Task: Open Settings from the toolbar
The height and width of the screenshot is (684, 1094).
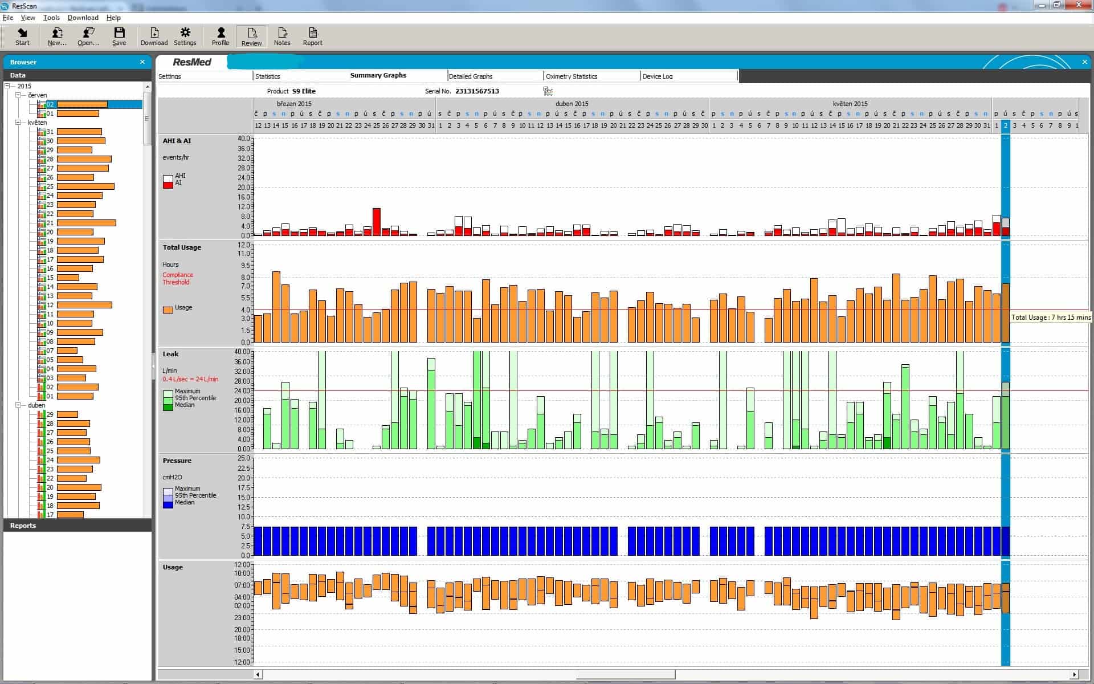Action: (185, 36)
